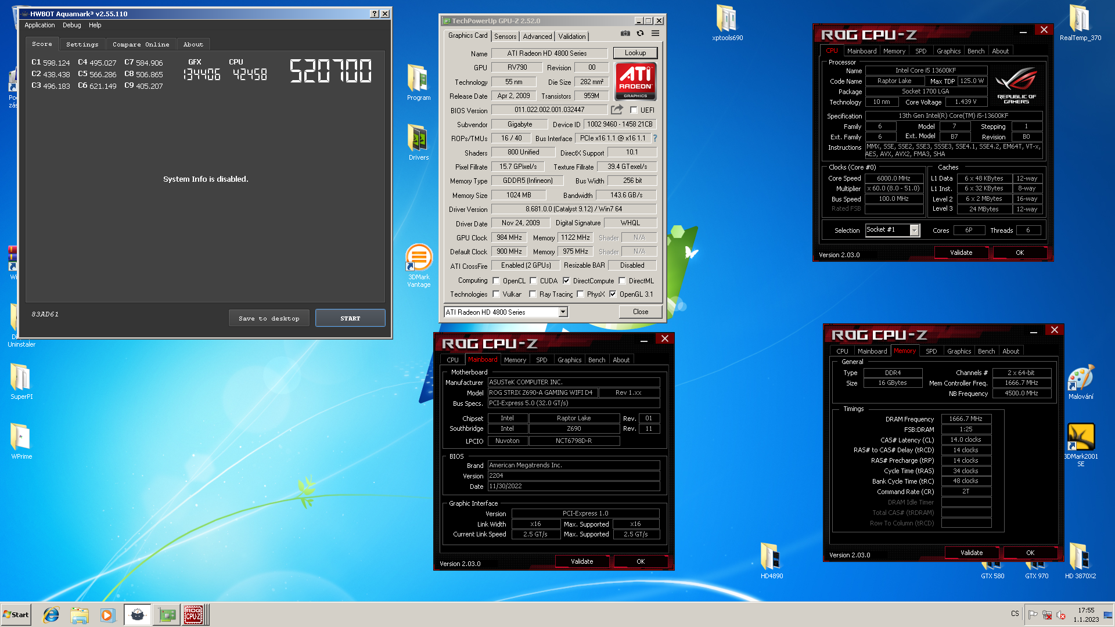Open the GPU-Z hamburger menu
The width and height of the screenshot is (1115, 627).
click(655, 34)
